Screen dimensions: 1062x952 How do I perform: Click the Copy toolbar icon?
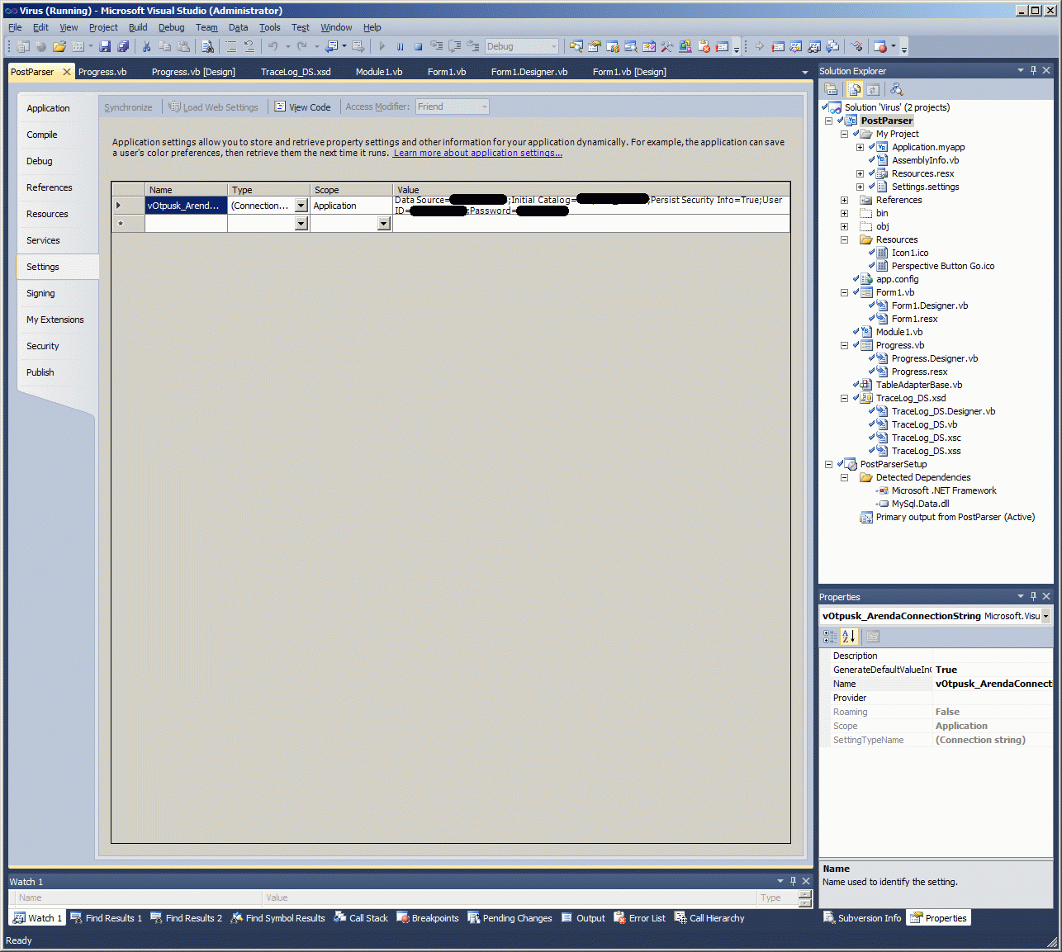[164, 46]
